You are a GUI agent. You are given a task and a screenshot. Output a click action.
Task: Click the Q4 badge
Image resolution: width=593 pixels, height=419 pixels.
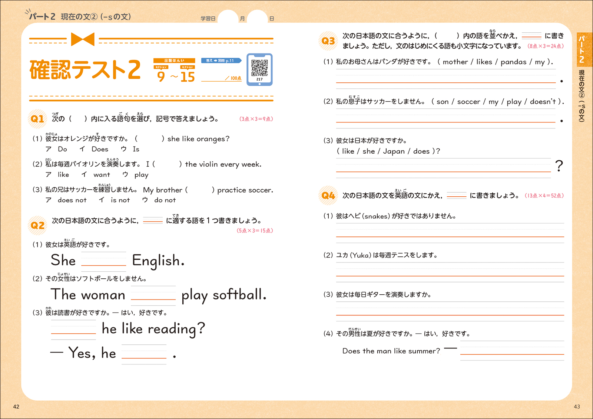[x=328, y=195]
